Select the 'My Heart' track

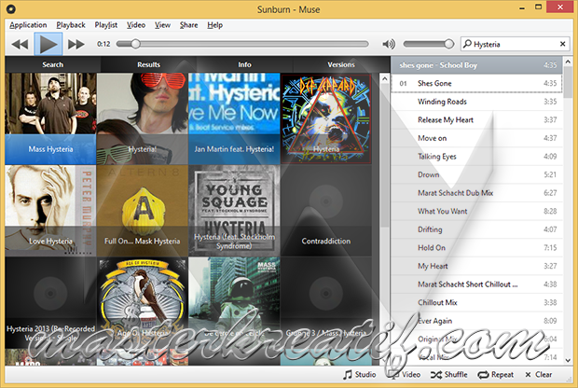click(476, 266)
